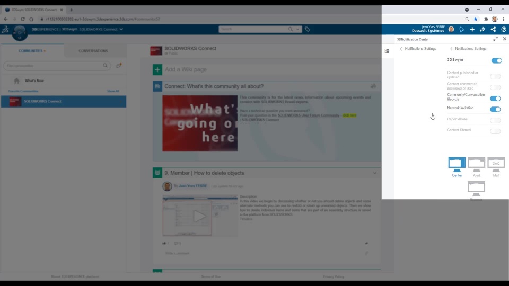Select the Alert notification channel

coord(476,167)
